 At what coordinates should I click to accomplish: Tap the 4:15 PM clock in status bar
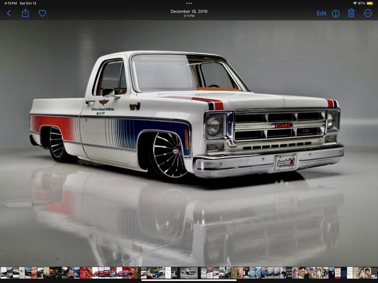[11, 3]
